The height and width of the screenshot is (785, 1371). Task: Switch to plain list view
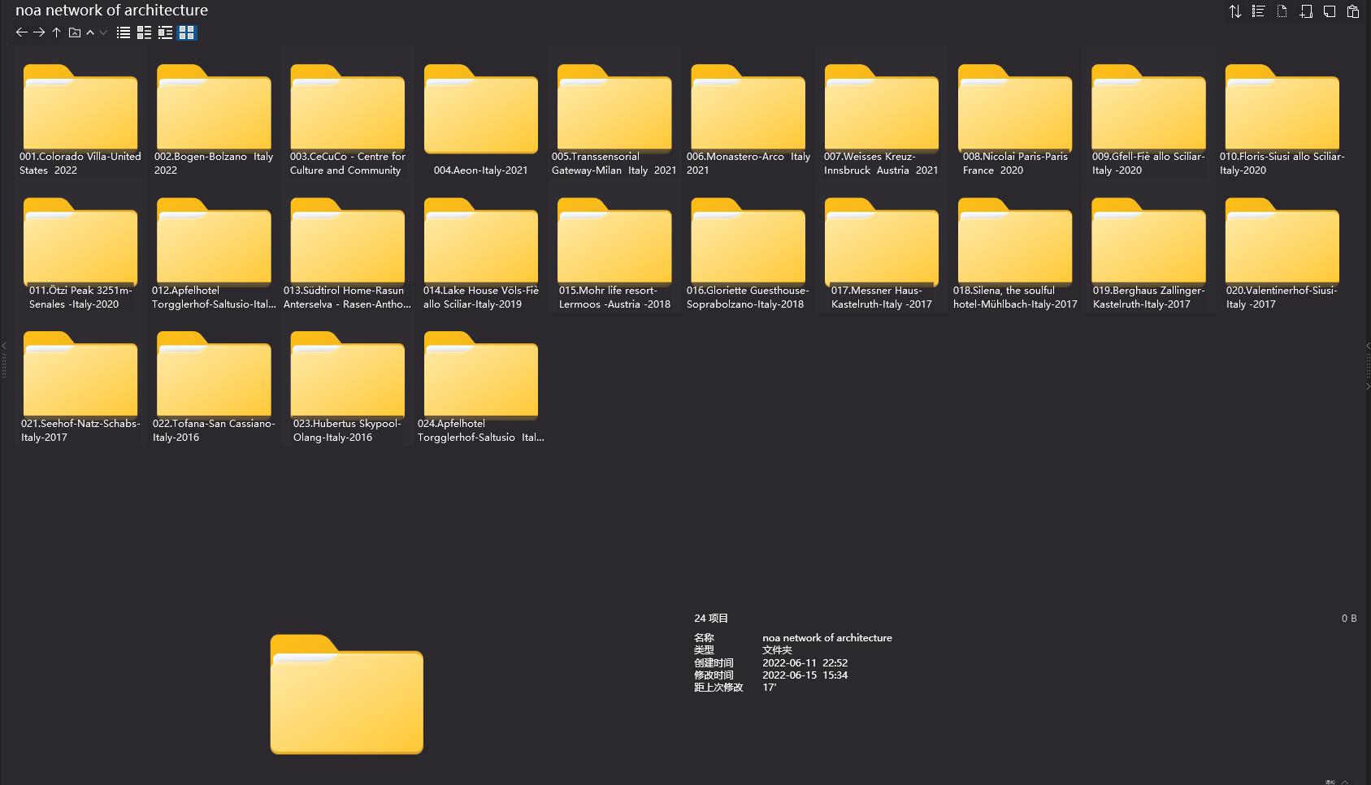124,32
